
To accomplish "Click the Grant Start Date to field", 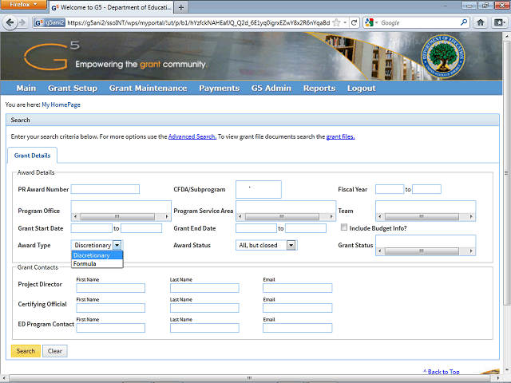I will click(x=141, y=228).
